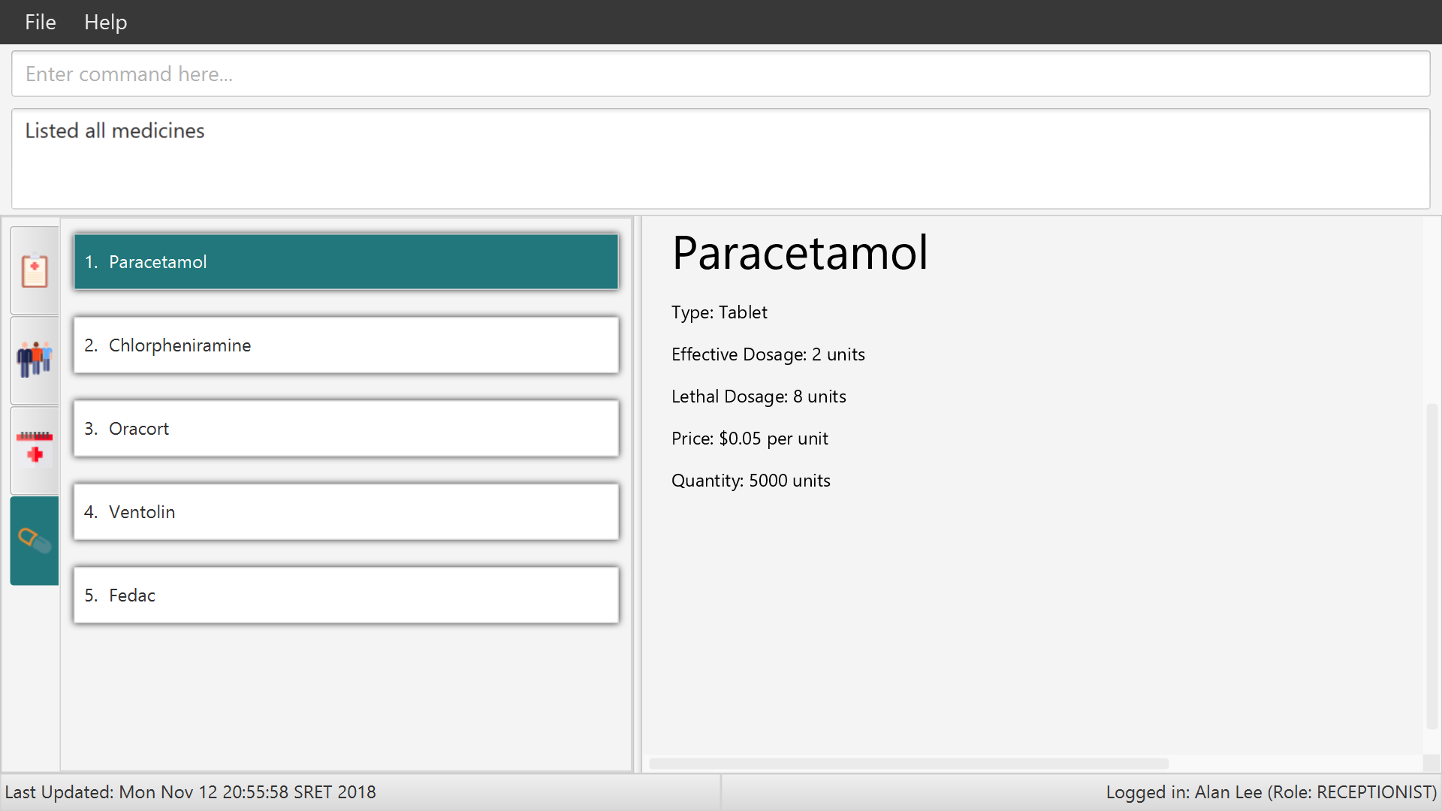Click the horizontal scrollbar in details pane

[909, 763]
